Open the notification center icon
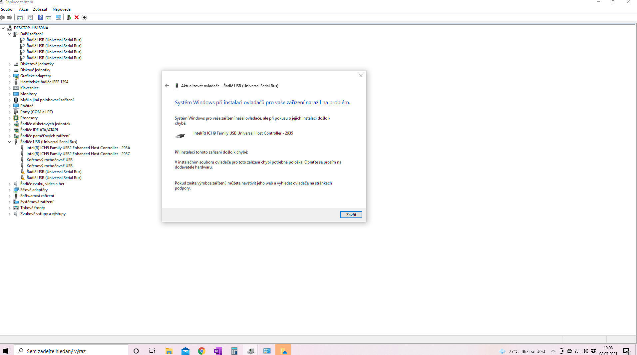Image resolution: width=637 pixels, height=355 pixels. click(x=626, y=351)
